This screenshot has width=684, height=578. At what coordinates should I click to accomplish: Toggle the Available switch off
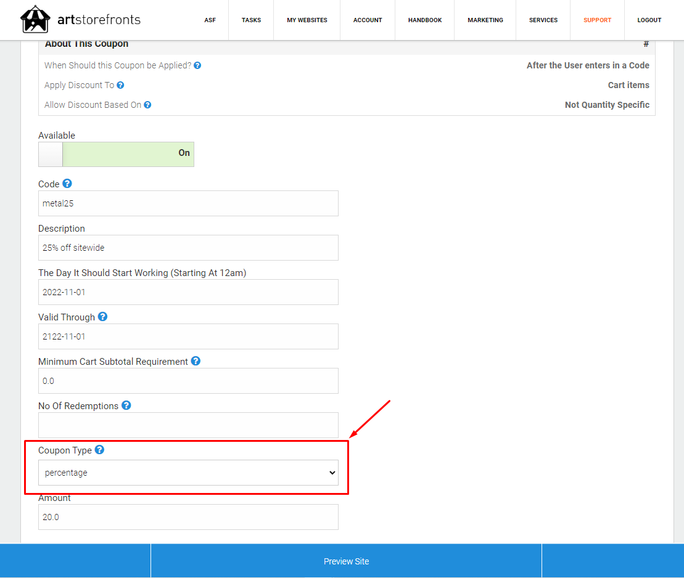(x=116, y=154)
